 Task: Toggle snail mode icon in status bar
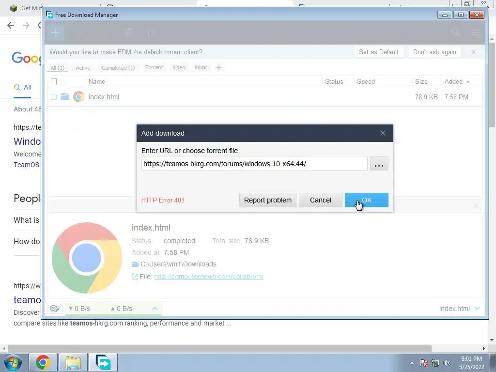tap(55, 309)
